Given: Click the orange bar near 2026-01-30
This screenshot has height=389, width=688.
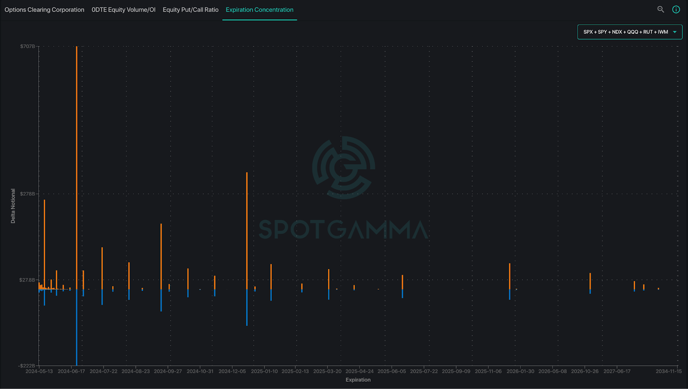Looking at the screenshot, I should tap(510, 276).
